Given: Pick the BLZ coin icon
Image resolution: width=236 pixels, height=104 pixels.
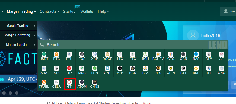Looking at the screenshot, I should click(x=145, y=68).
